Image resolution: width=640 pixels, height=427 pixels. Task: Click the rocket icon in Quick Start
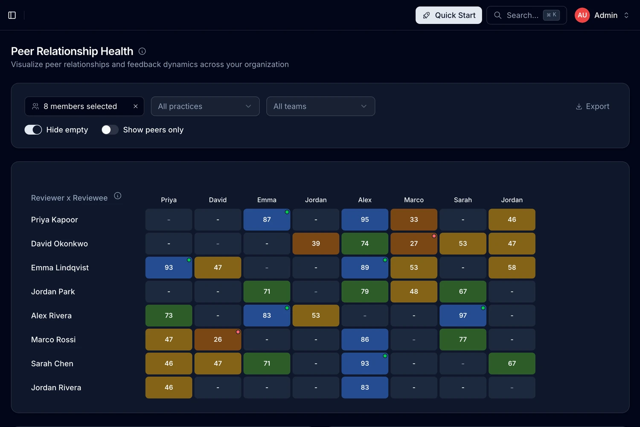426,15
